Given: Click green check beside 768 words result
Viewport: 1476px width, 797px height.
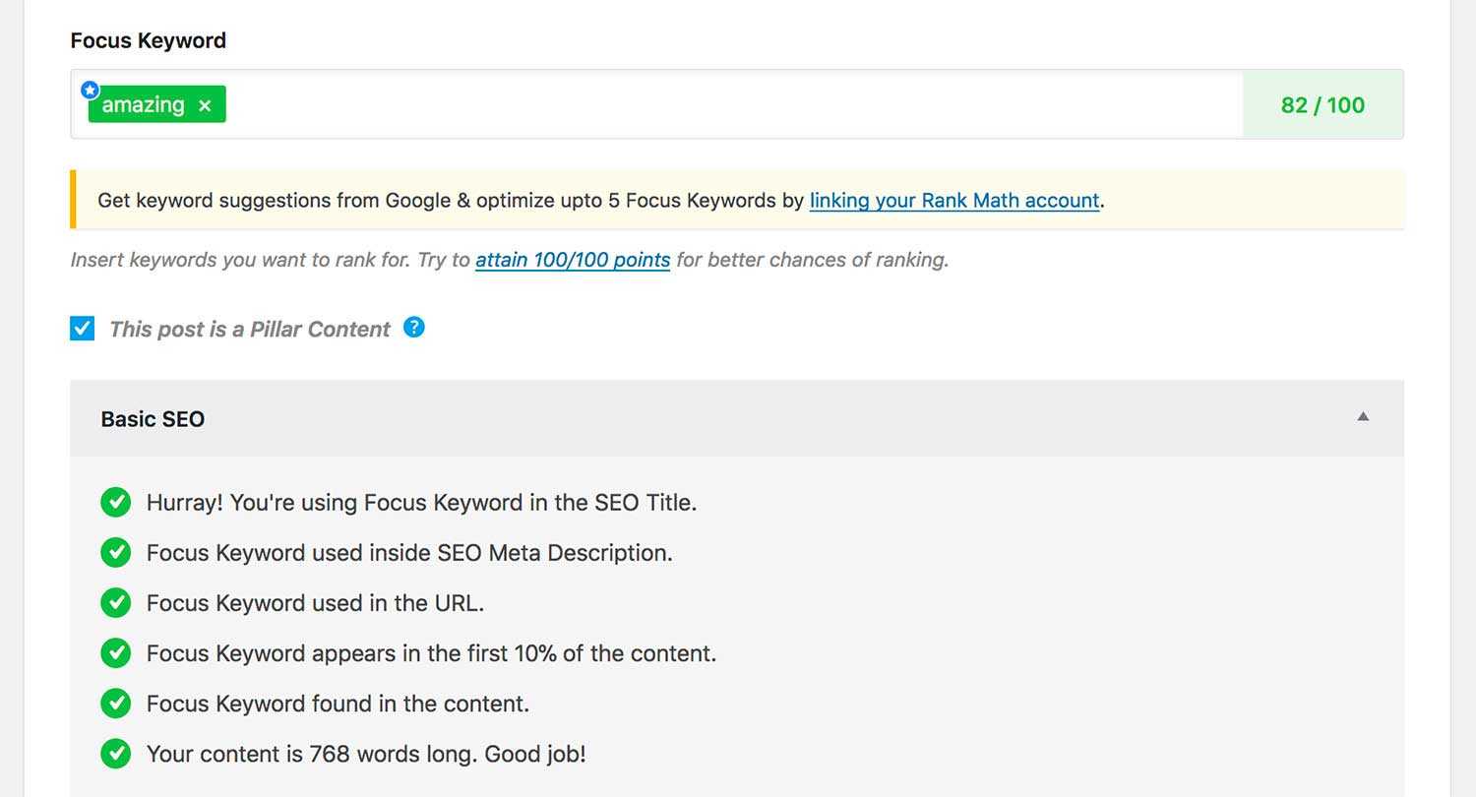Looking at the screenshot, I should pyautogui.click(x=115, y=754).
